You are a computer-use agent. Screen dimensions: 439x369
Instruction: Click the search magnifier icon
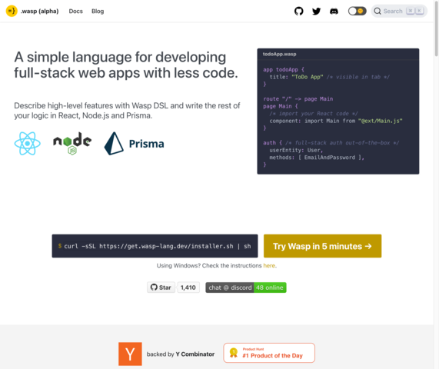[377, 12]
